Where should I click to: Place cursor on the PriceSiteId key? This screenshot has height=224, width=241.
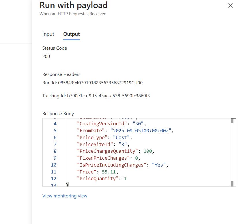pos(95,144)
